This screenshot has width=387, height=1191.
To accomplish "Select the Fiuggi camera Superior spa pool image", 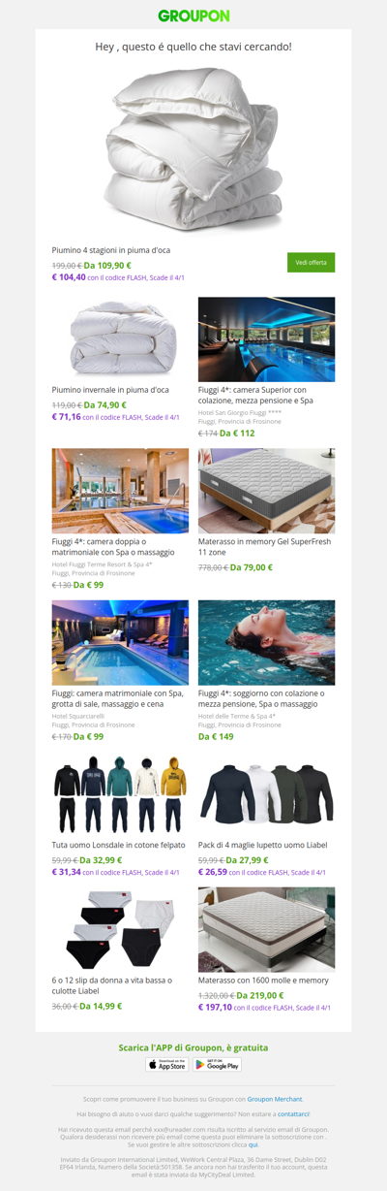I will coord(266,339).
